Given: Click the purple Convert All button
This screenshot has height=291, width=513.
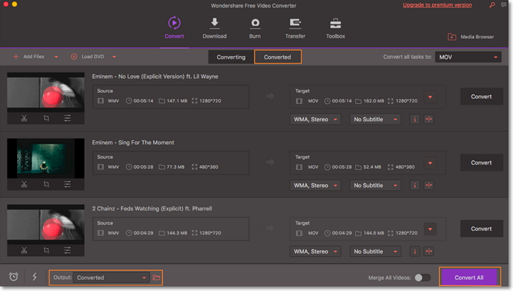Looking at the screenshot, I should coord(469,277).
